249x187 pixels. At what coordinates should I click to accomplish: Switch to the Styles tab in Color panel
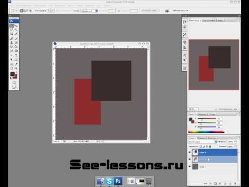[x=212, y=114]
